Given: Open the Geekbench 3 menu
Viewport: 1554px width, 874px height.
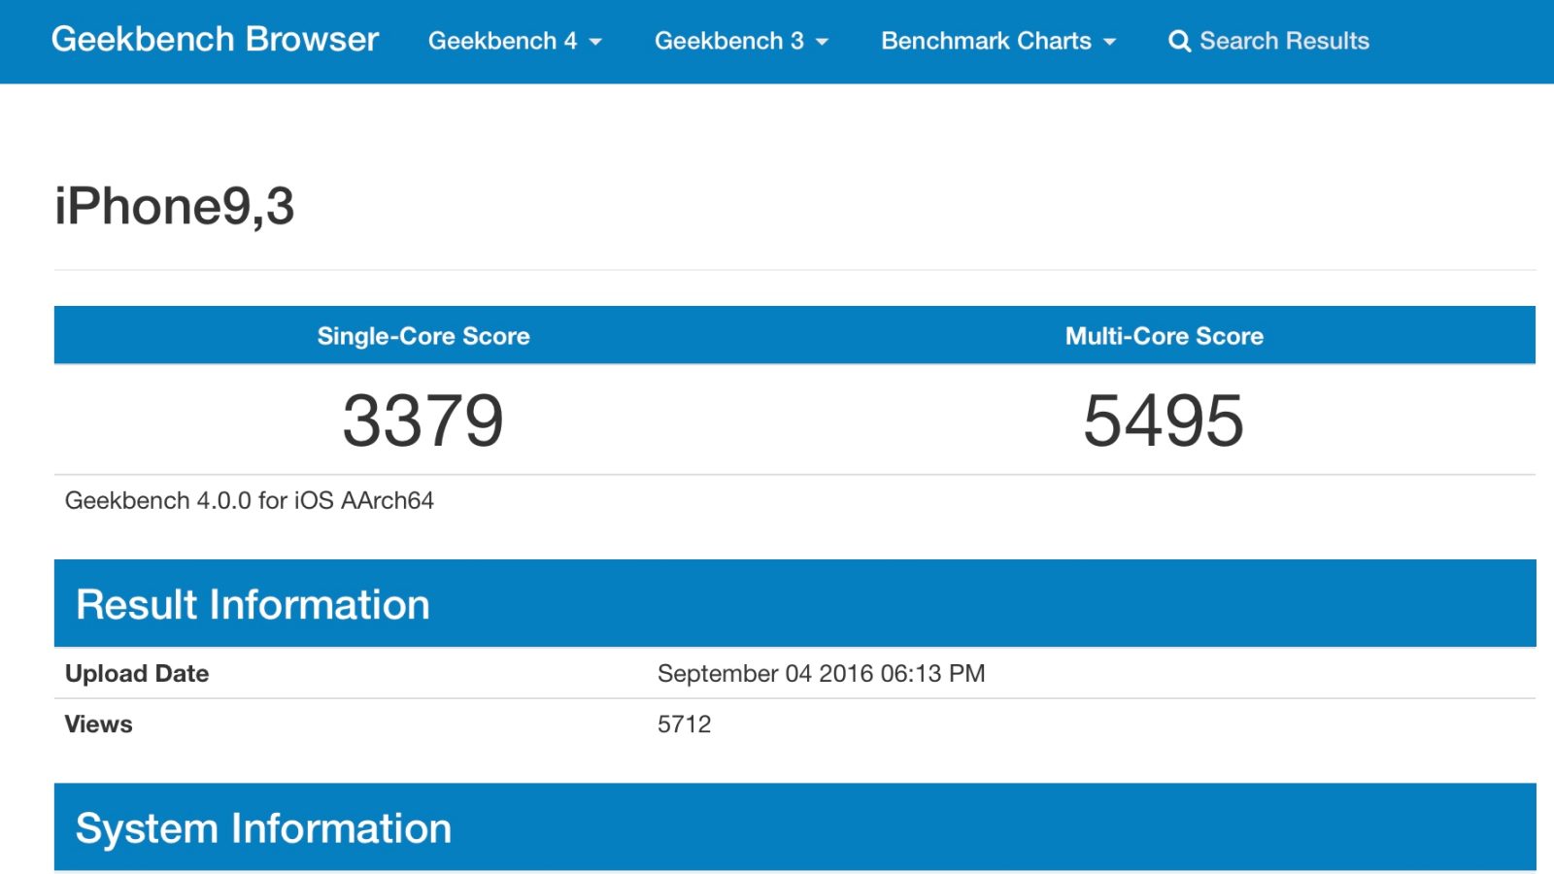Looking at the screenshot, I should click(728, 41).
